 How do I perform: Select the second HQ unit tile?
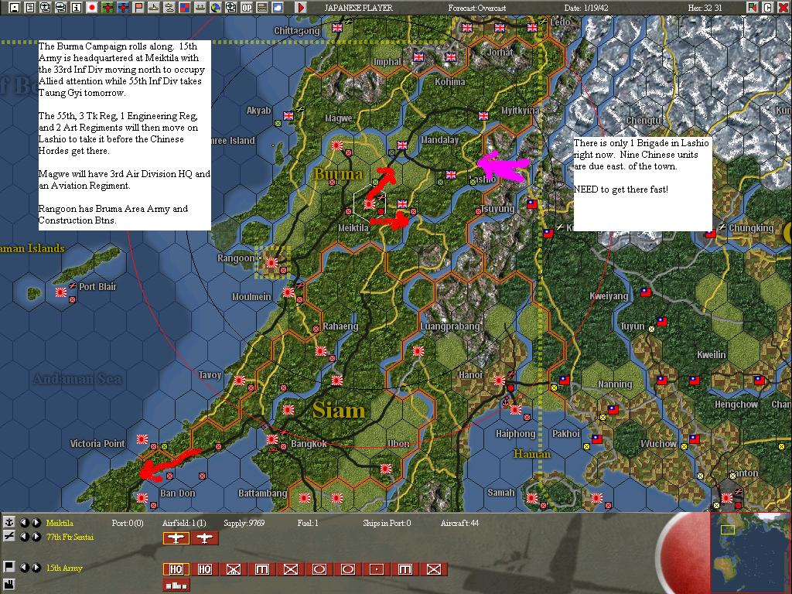(204, 569)
